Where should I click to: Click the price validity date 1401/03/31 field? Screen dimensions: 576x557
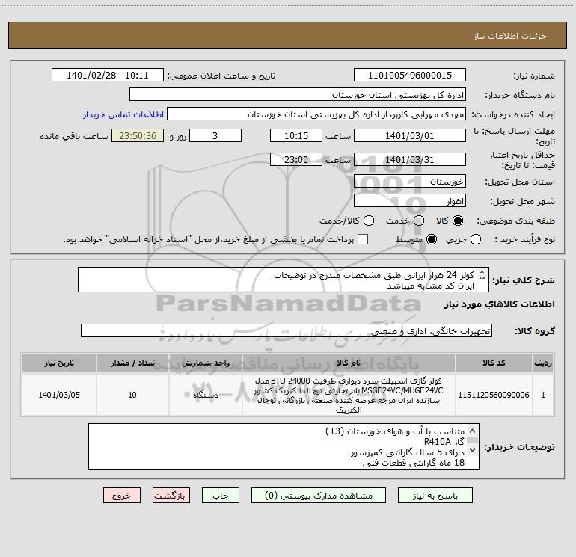(410, 160)
